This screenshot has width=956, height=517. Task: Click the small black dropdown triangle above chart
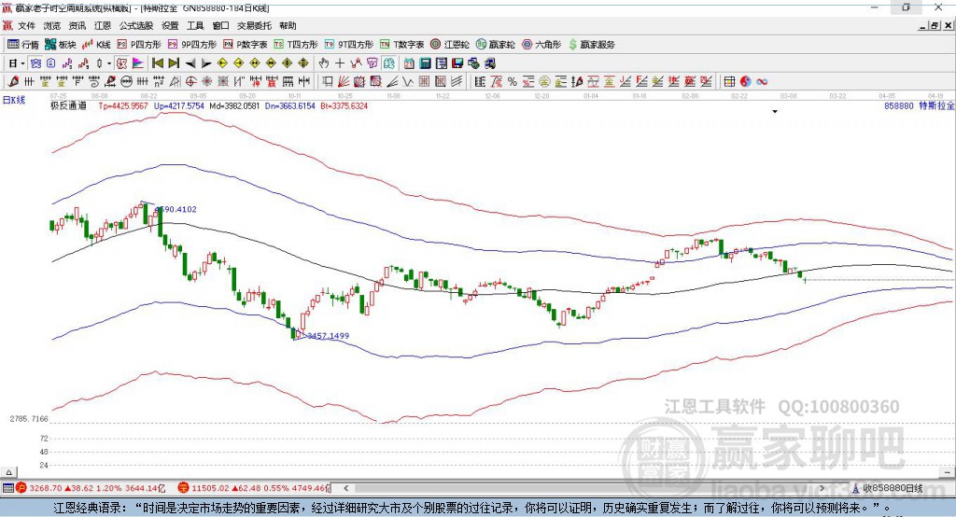pyautogui.click(x=775, y=112)
